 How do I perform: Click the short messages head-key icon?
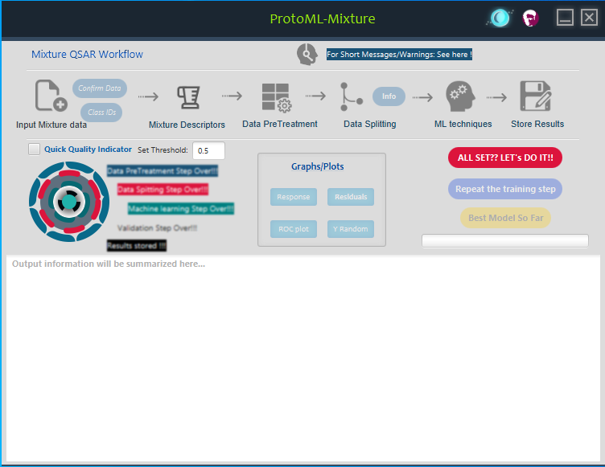pos(307,55)
